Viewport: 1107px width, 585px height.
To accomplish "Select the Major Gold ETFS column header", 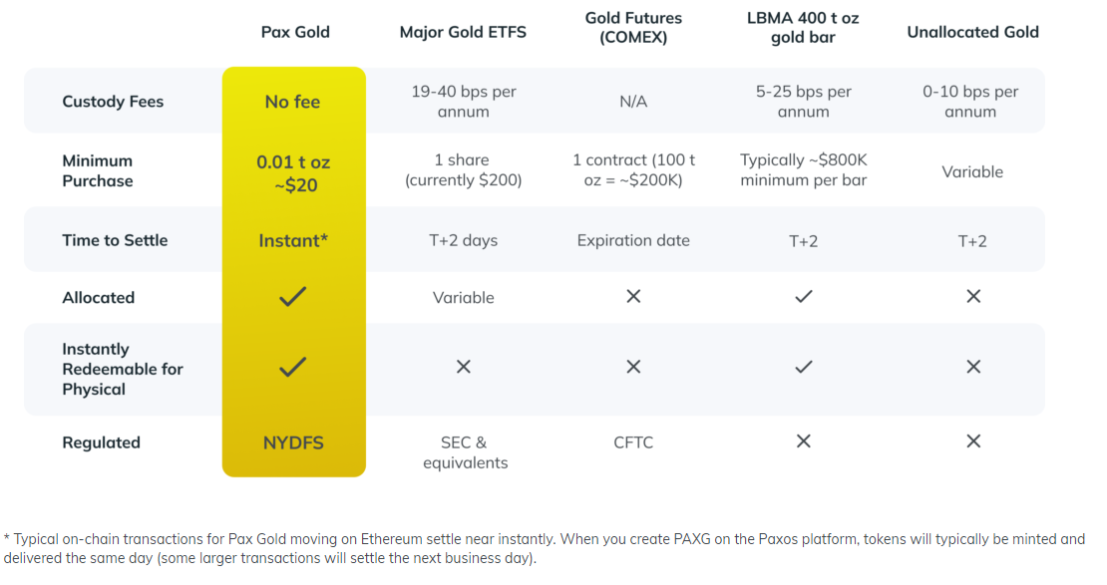I will [463, 32].
